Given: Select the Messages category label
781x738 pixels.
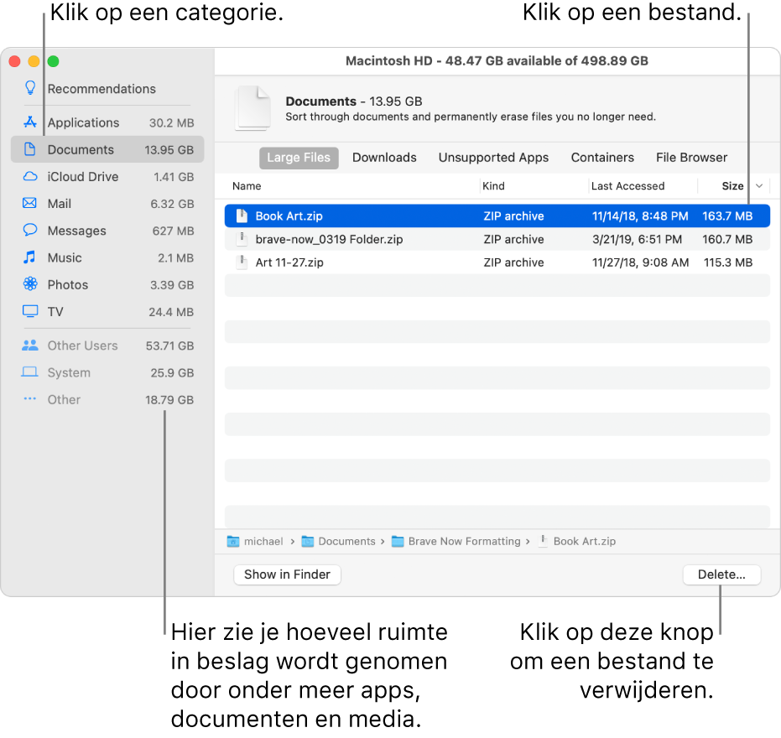Looking at the screenshot, I should (x=76, y=231).
